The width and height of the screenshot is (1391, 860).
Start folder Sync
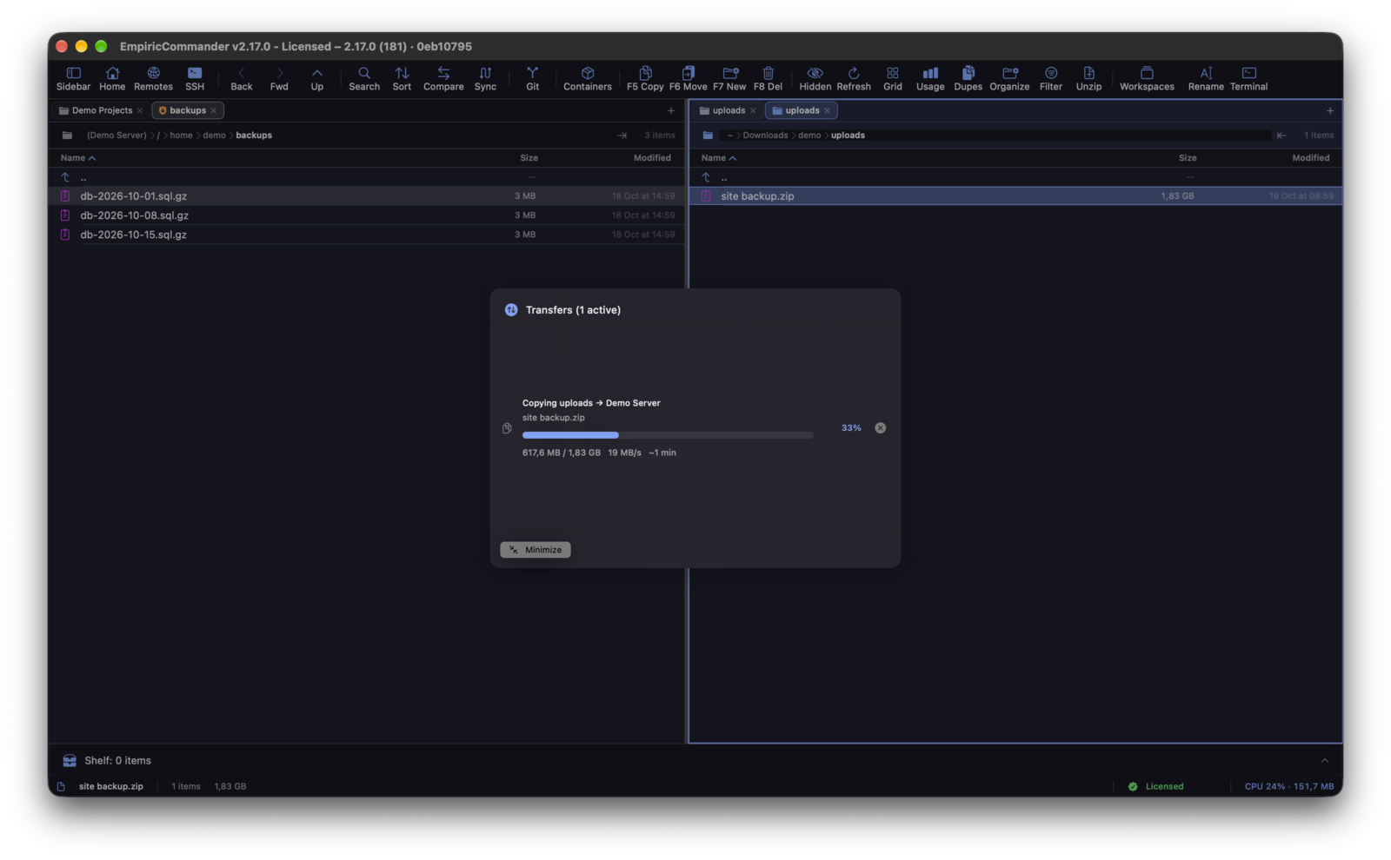[x=485, y=78]
